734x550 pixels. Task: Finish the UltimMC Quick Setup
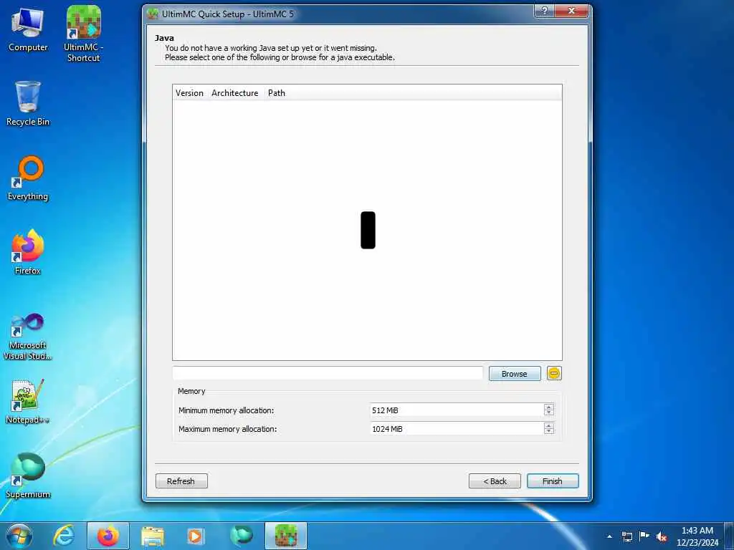pyautogui.click(x=553, y=481)
